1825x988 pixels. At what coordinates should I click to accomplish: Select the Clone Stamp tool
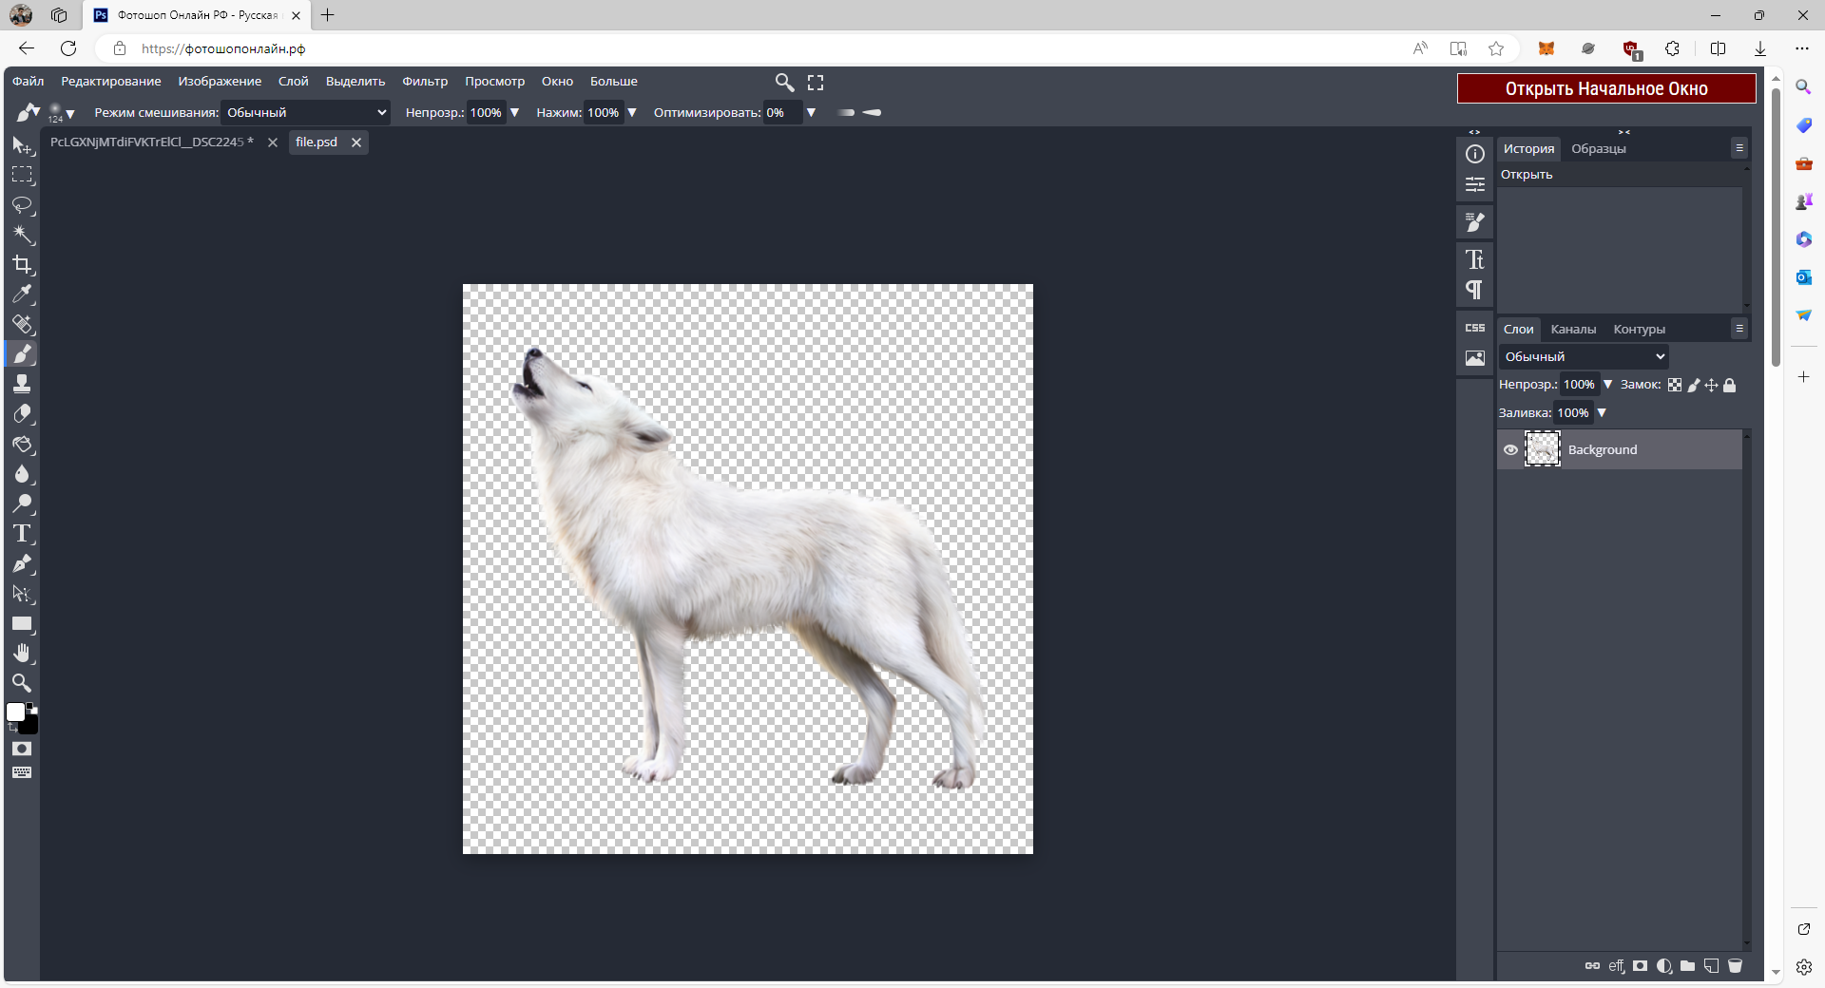click(23, 384)
